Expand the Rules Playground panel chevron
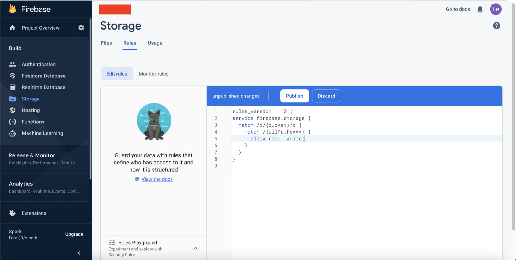Screen dimensions: 516x260 195,248
